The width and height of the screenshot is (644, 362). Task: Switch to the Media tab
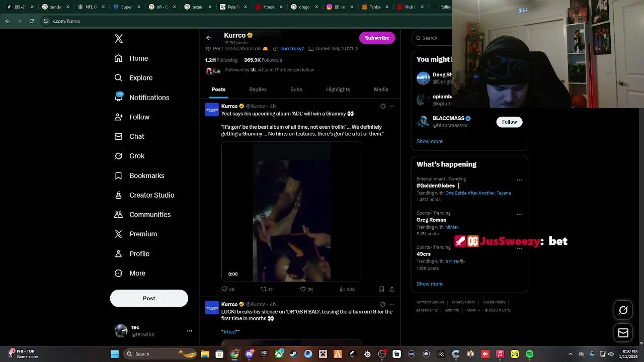381,89
